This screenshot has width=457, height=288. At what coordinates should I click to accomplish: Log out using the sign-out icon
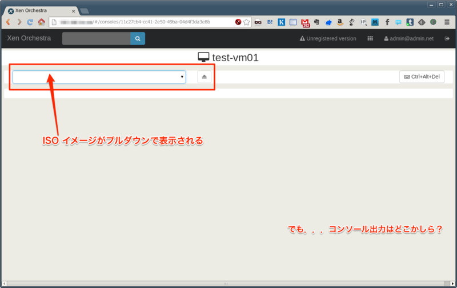pos(447,38)
